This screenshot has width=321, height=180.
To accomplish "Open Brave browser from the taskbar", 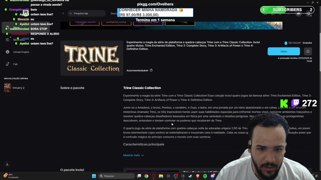I will point(198,176).
